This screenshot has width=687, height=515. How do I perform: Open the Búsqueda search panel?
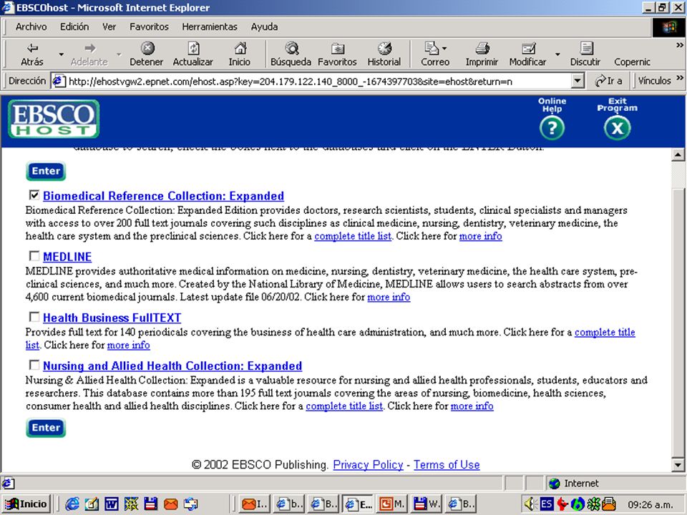pos(291,54)
